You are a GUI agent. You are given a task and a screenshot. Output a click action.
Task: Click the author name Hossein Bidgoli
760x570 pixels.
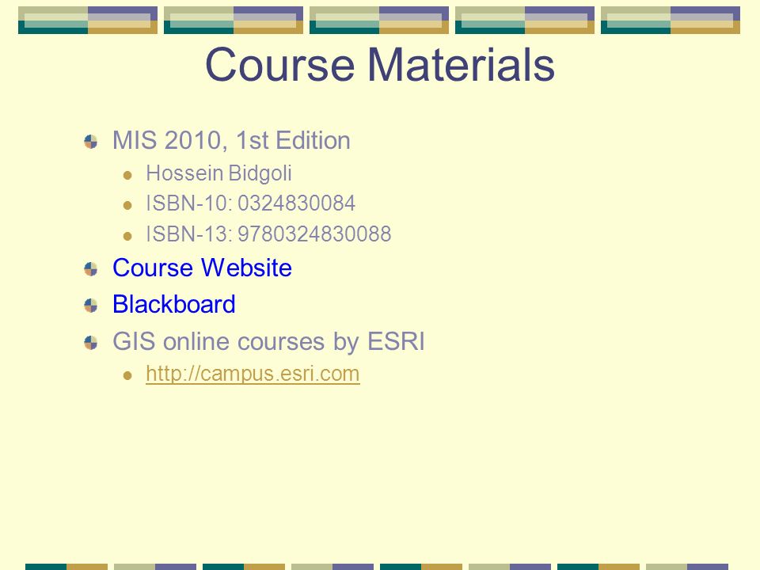218,173
